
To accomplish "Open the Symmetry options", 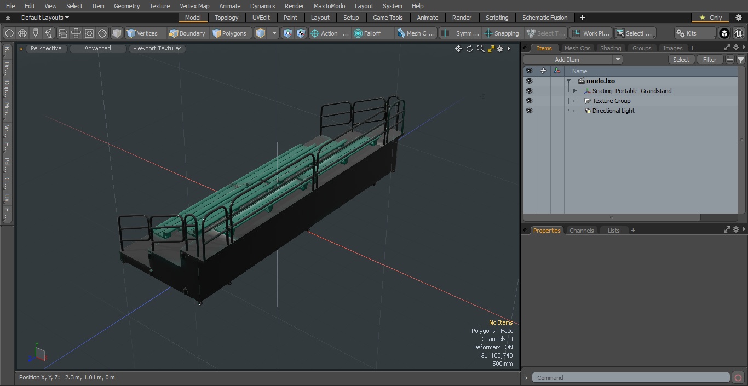I will click(461, 33).
